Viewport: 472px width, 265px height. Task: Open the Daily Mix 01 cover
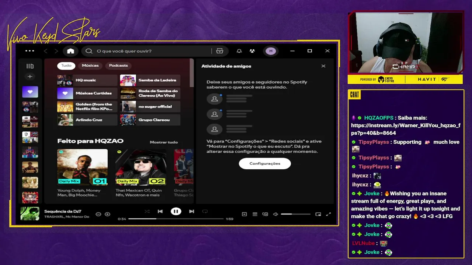coord(82,167)
